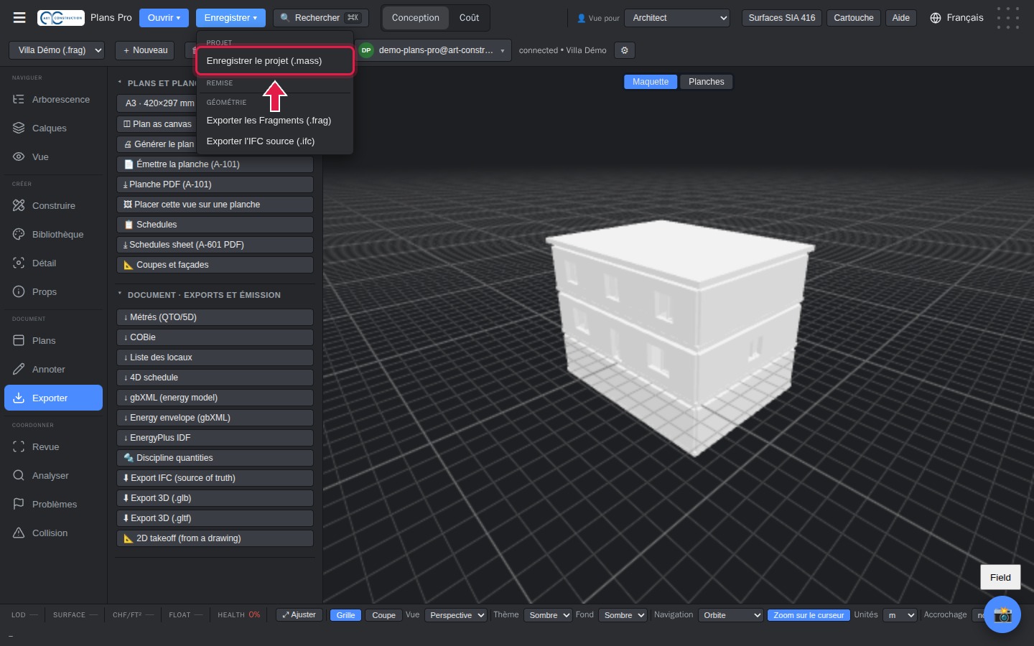Toggle the Grille grid display

[x=345, y=615]
